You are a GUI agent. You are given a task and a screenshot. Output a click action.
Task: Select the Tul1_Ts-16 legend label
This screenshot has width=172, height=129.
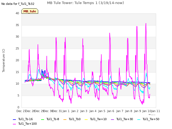[26, 119]
